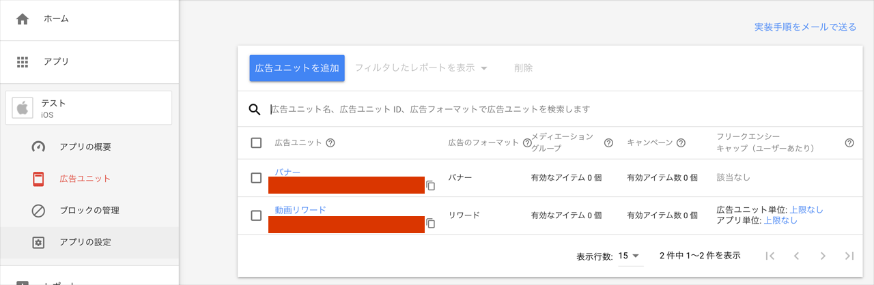Click help icon beside 広告のフォーマット header
Screen dimensions: 874x285
pos(526,143)
